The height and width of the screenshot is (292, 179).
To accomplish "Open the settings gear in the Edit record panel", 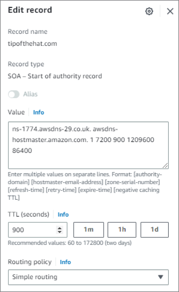I will (149, 11).
